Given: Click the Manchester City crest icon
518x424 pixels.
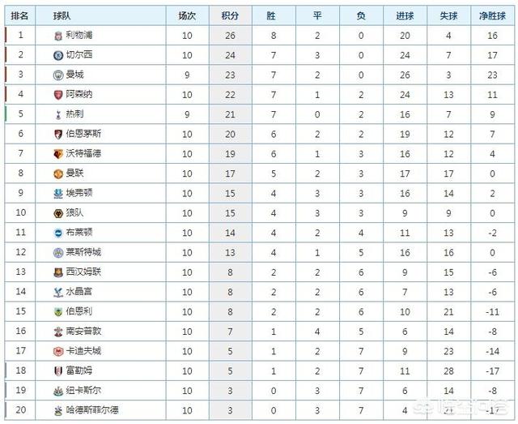Looking at the screenshot, I should tap(58, 75).
